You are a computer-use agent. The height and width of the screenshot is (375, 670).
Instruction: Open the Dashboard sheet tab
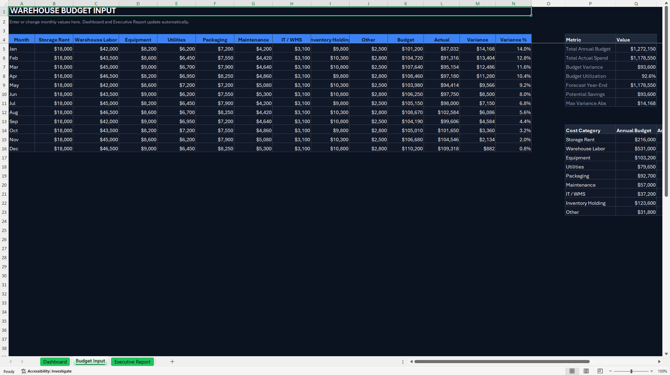click(x=55, y=362)
